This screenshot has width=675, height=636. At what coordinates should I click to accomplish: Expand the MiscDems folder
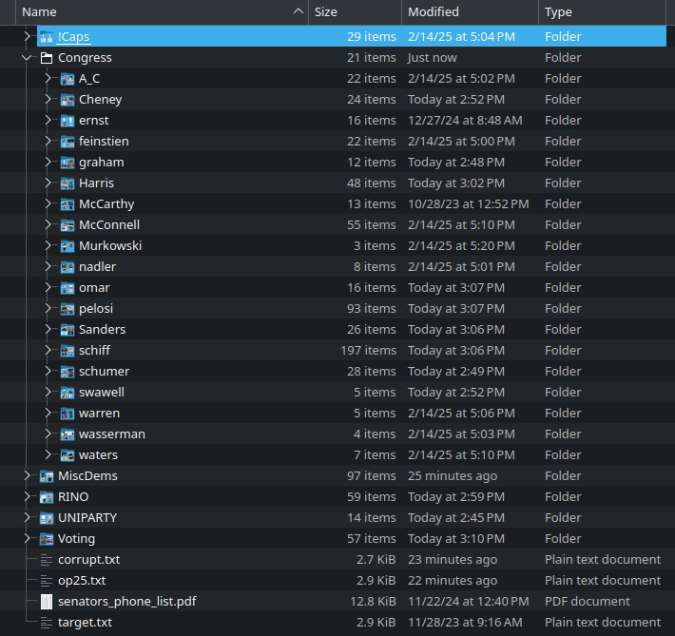28,476
